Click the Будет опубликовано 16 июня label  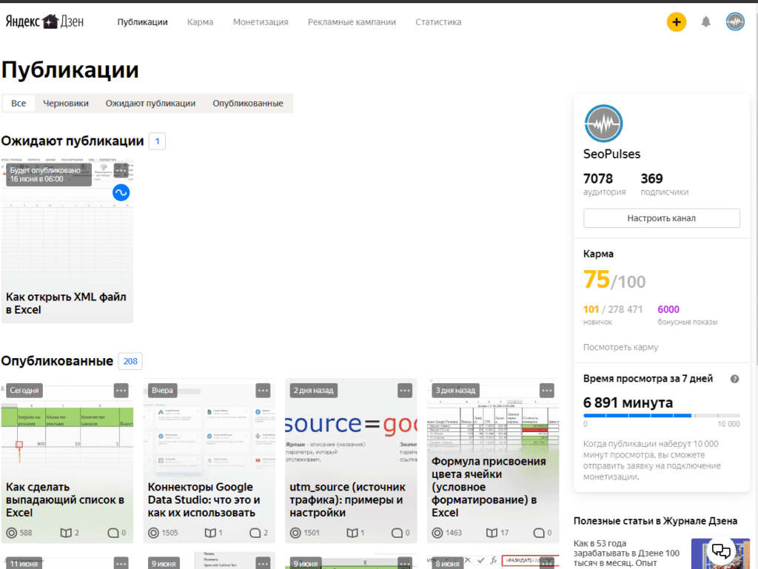coord(49,175)
